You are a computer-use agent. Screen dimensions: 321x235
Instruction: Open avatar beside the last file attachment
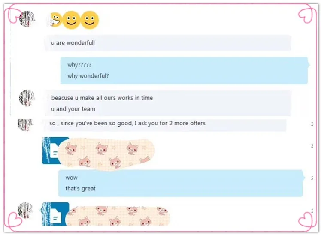tap(25, 210)
